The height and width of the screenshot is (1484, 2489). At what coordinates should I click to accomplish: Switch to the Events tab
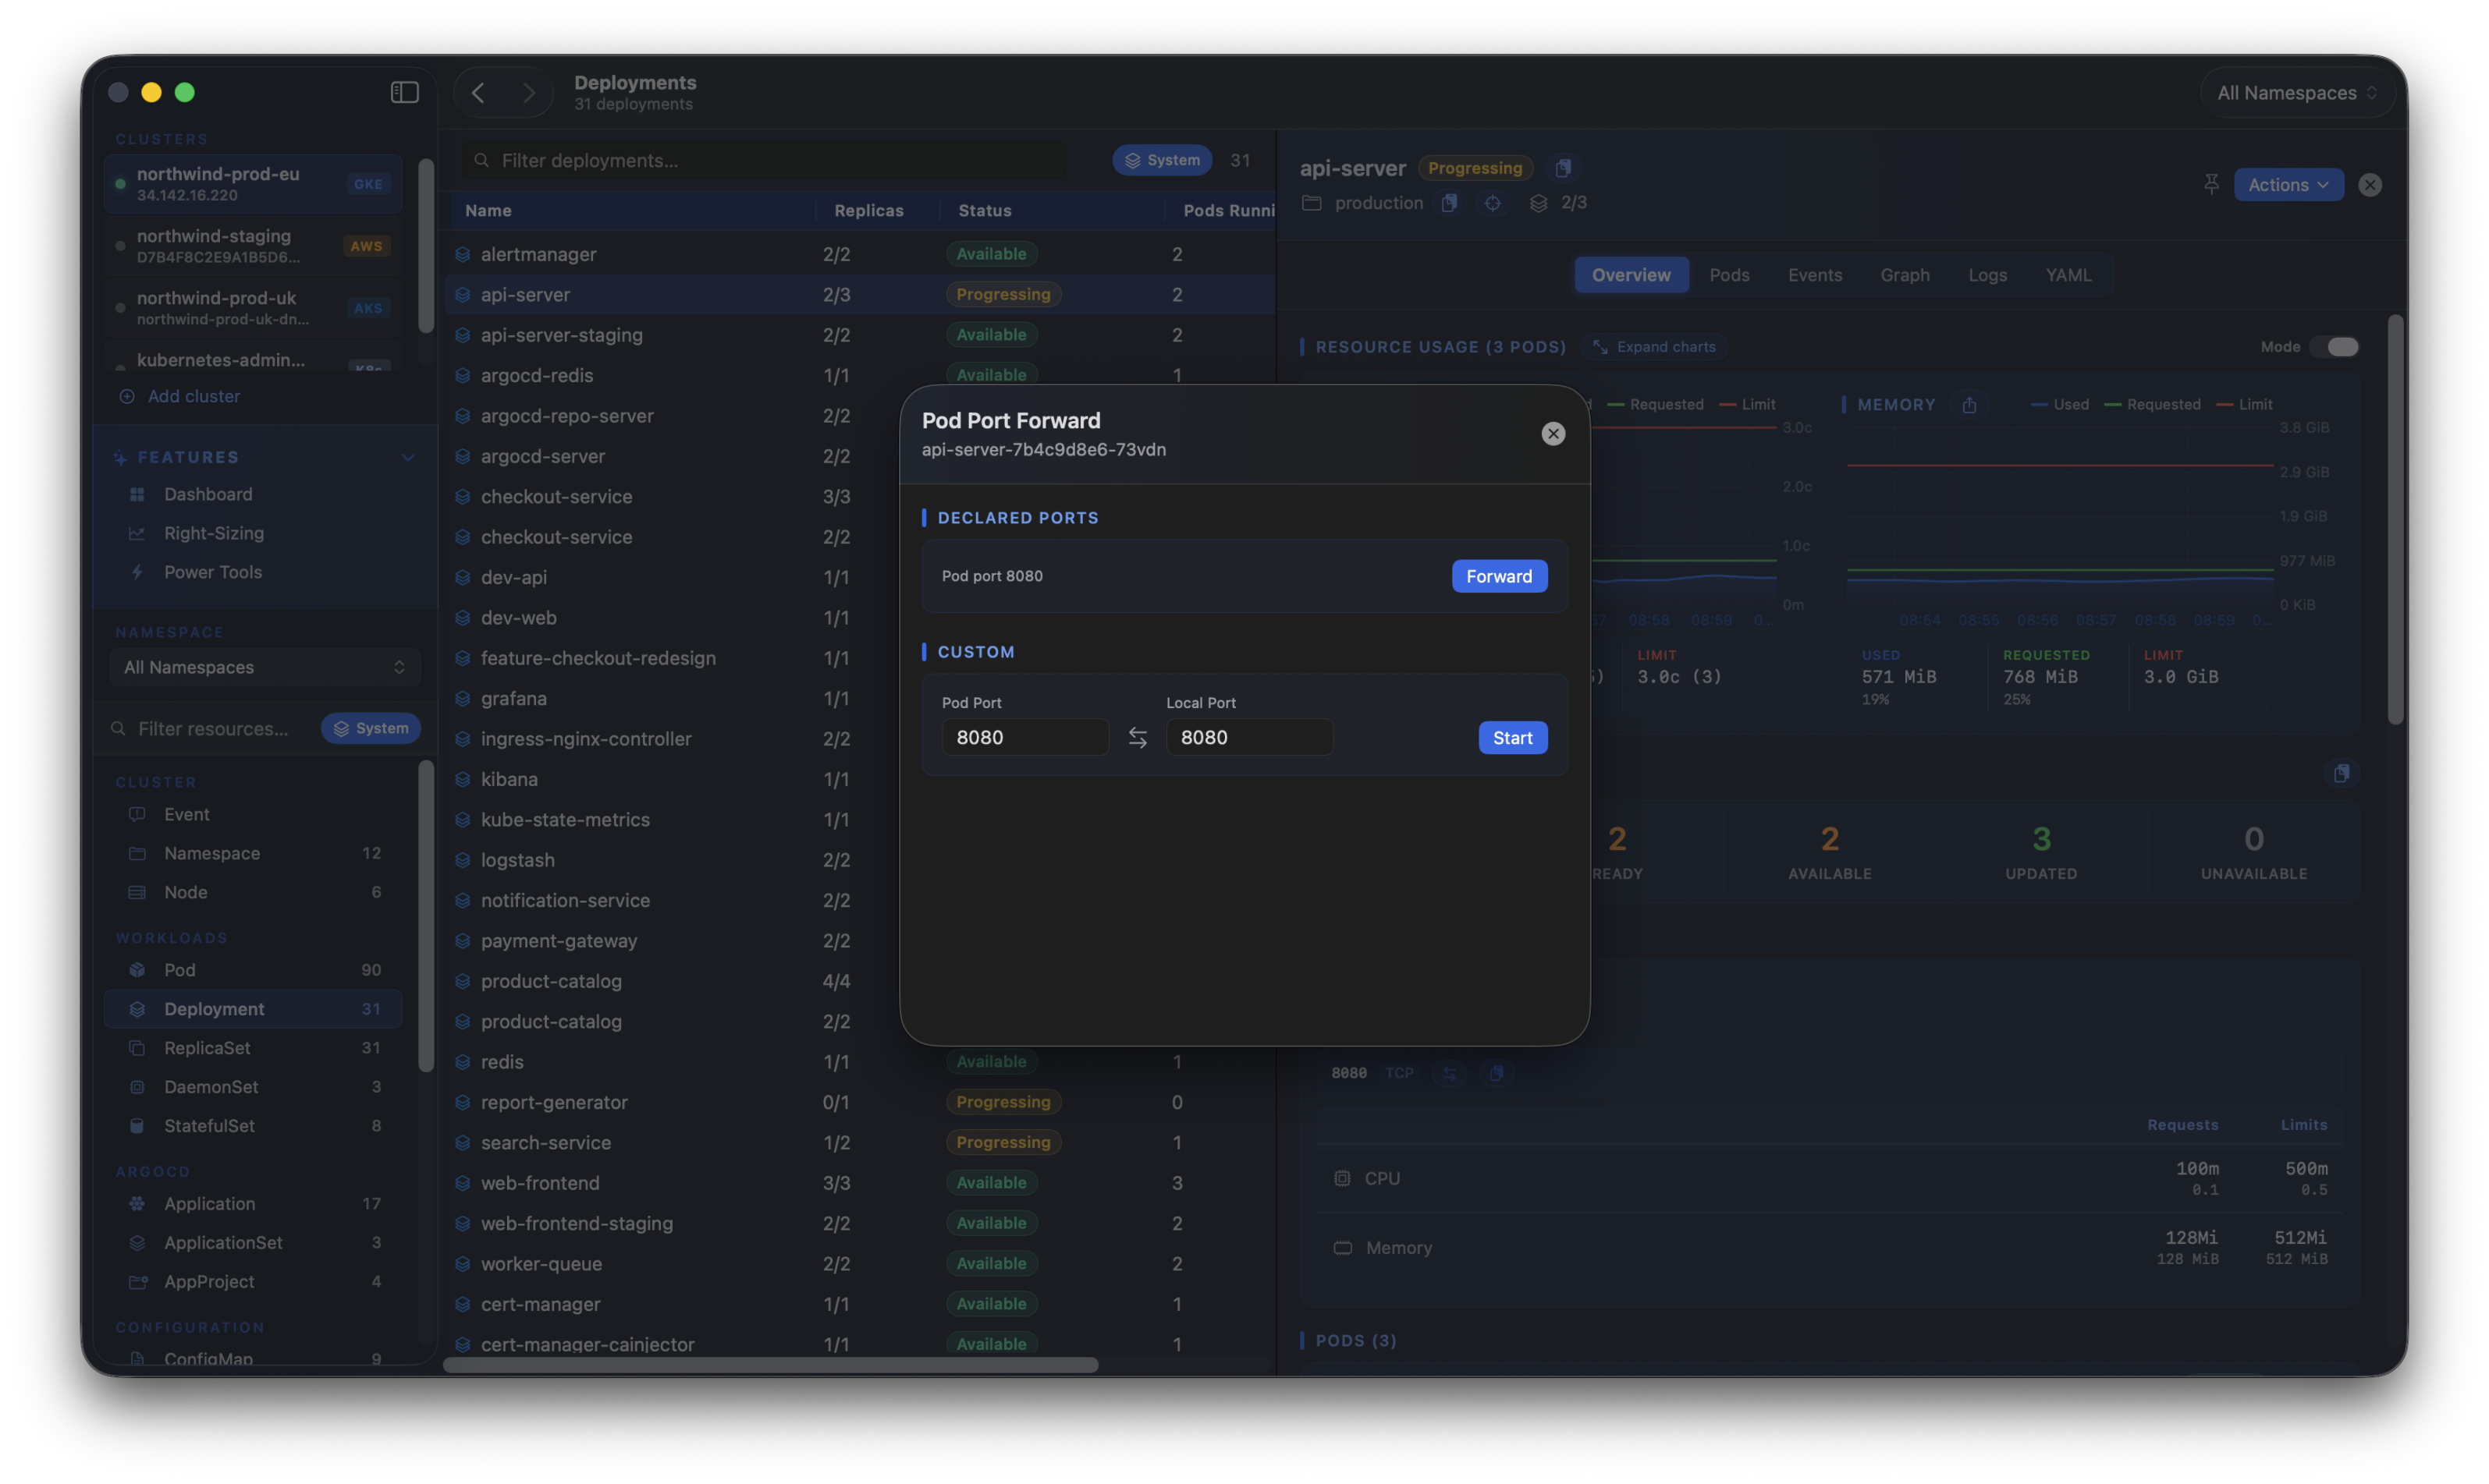[1814, 275]
